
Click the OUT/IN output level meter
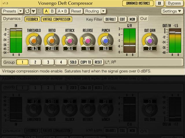coord(175,41)
